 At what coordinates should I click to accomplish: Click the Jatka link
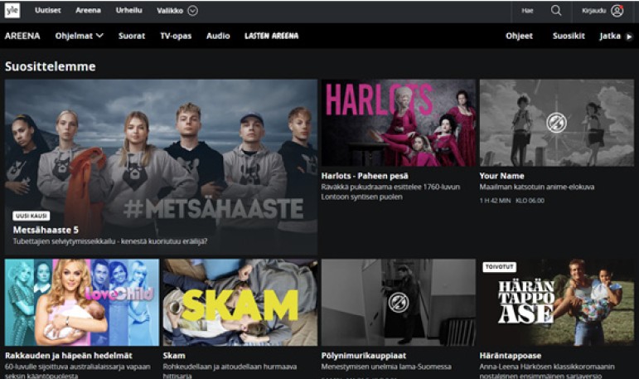[610, 36]
